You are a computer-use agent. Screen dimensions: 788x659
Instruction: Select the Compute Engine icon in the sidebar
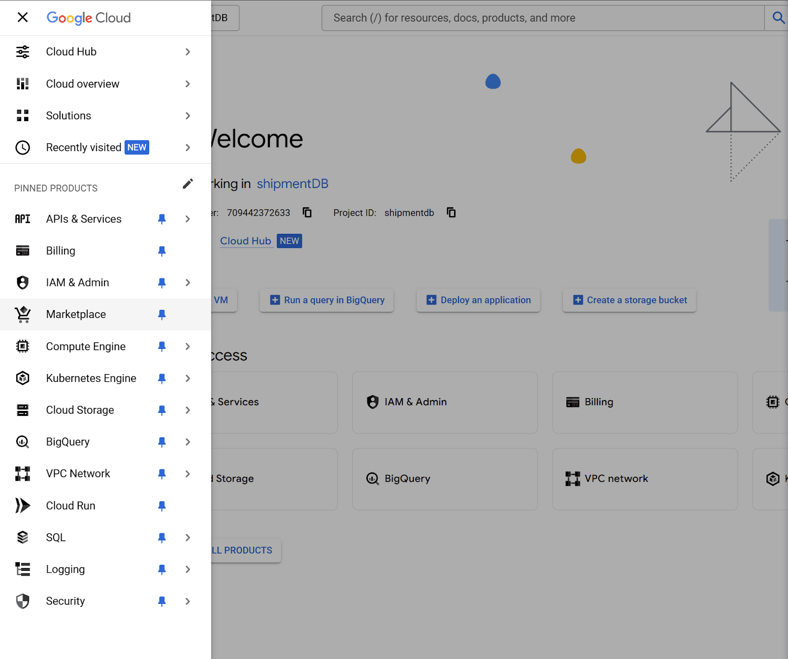(22, 346)
